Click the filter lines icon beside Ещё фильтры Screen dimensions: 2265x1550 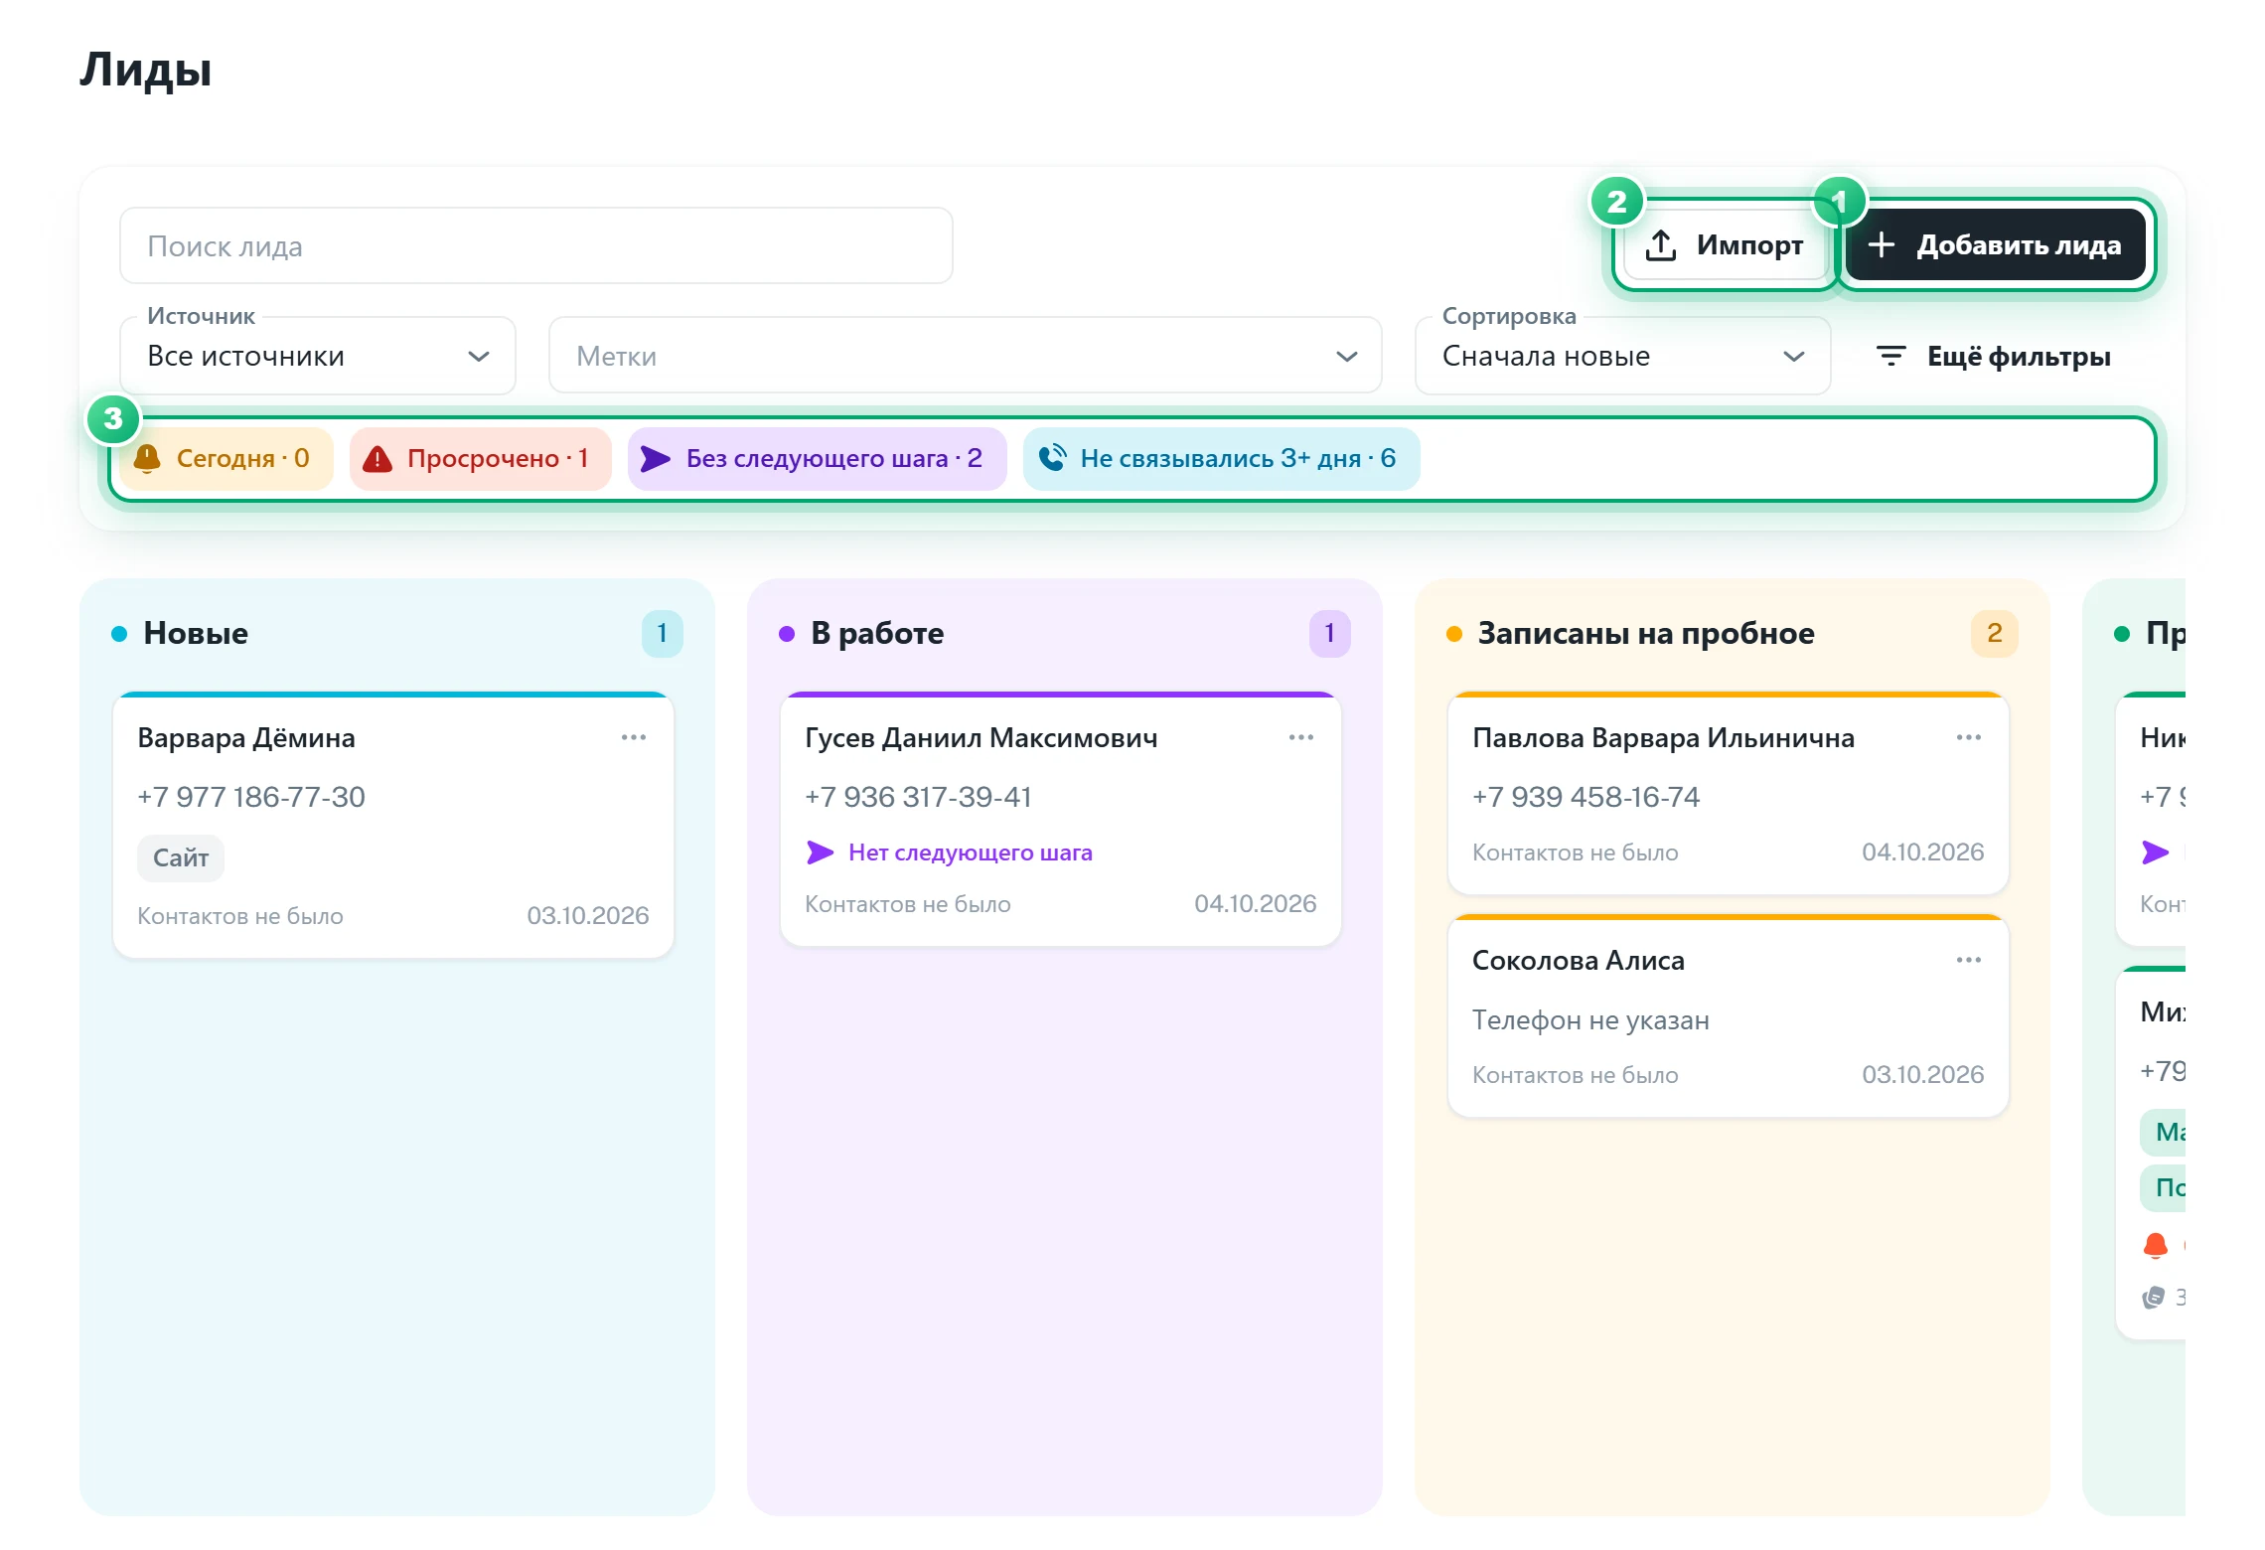point(1890,356)
